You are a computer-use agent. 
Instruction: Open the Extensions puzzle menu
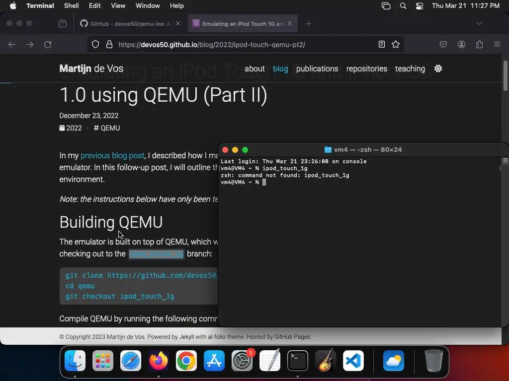point(479,44)
